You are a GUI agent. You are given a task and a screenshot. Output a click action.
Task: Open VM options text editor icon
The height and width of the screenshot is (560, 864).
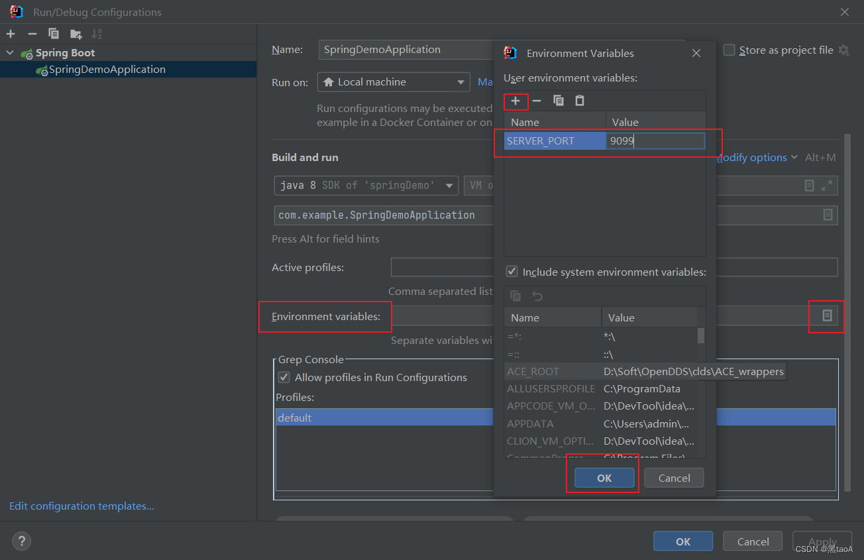[809, 186]
